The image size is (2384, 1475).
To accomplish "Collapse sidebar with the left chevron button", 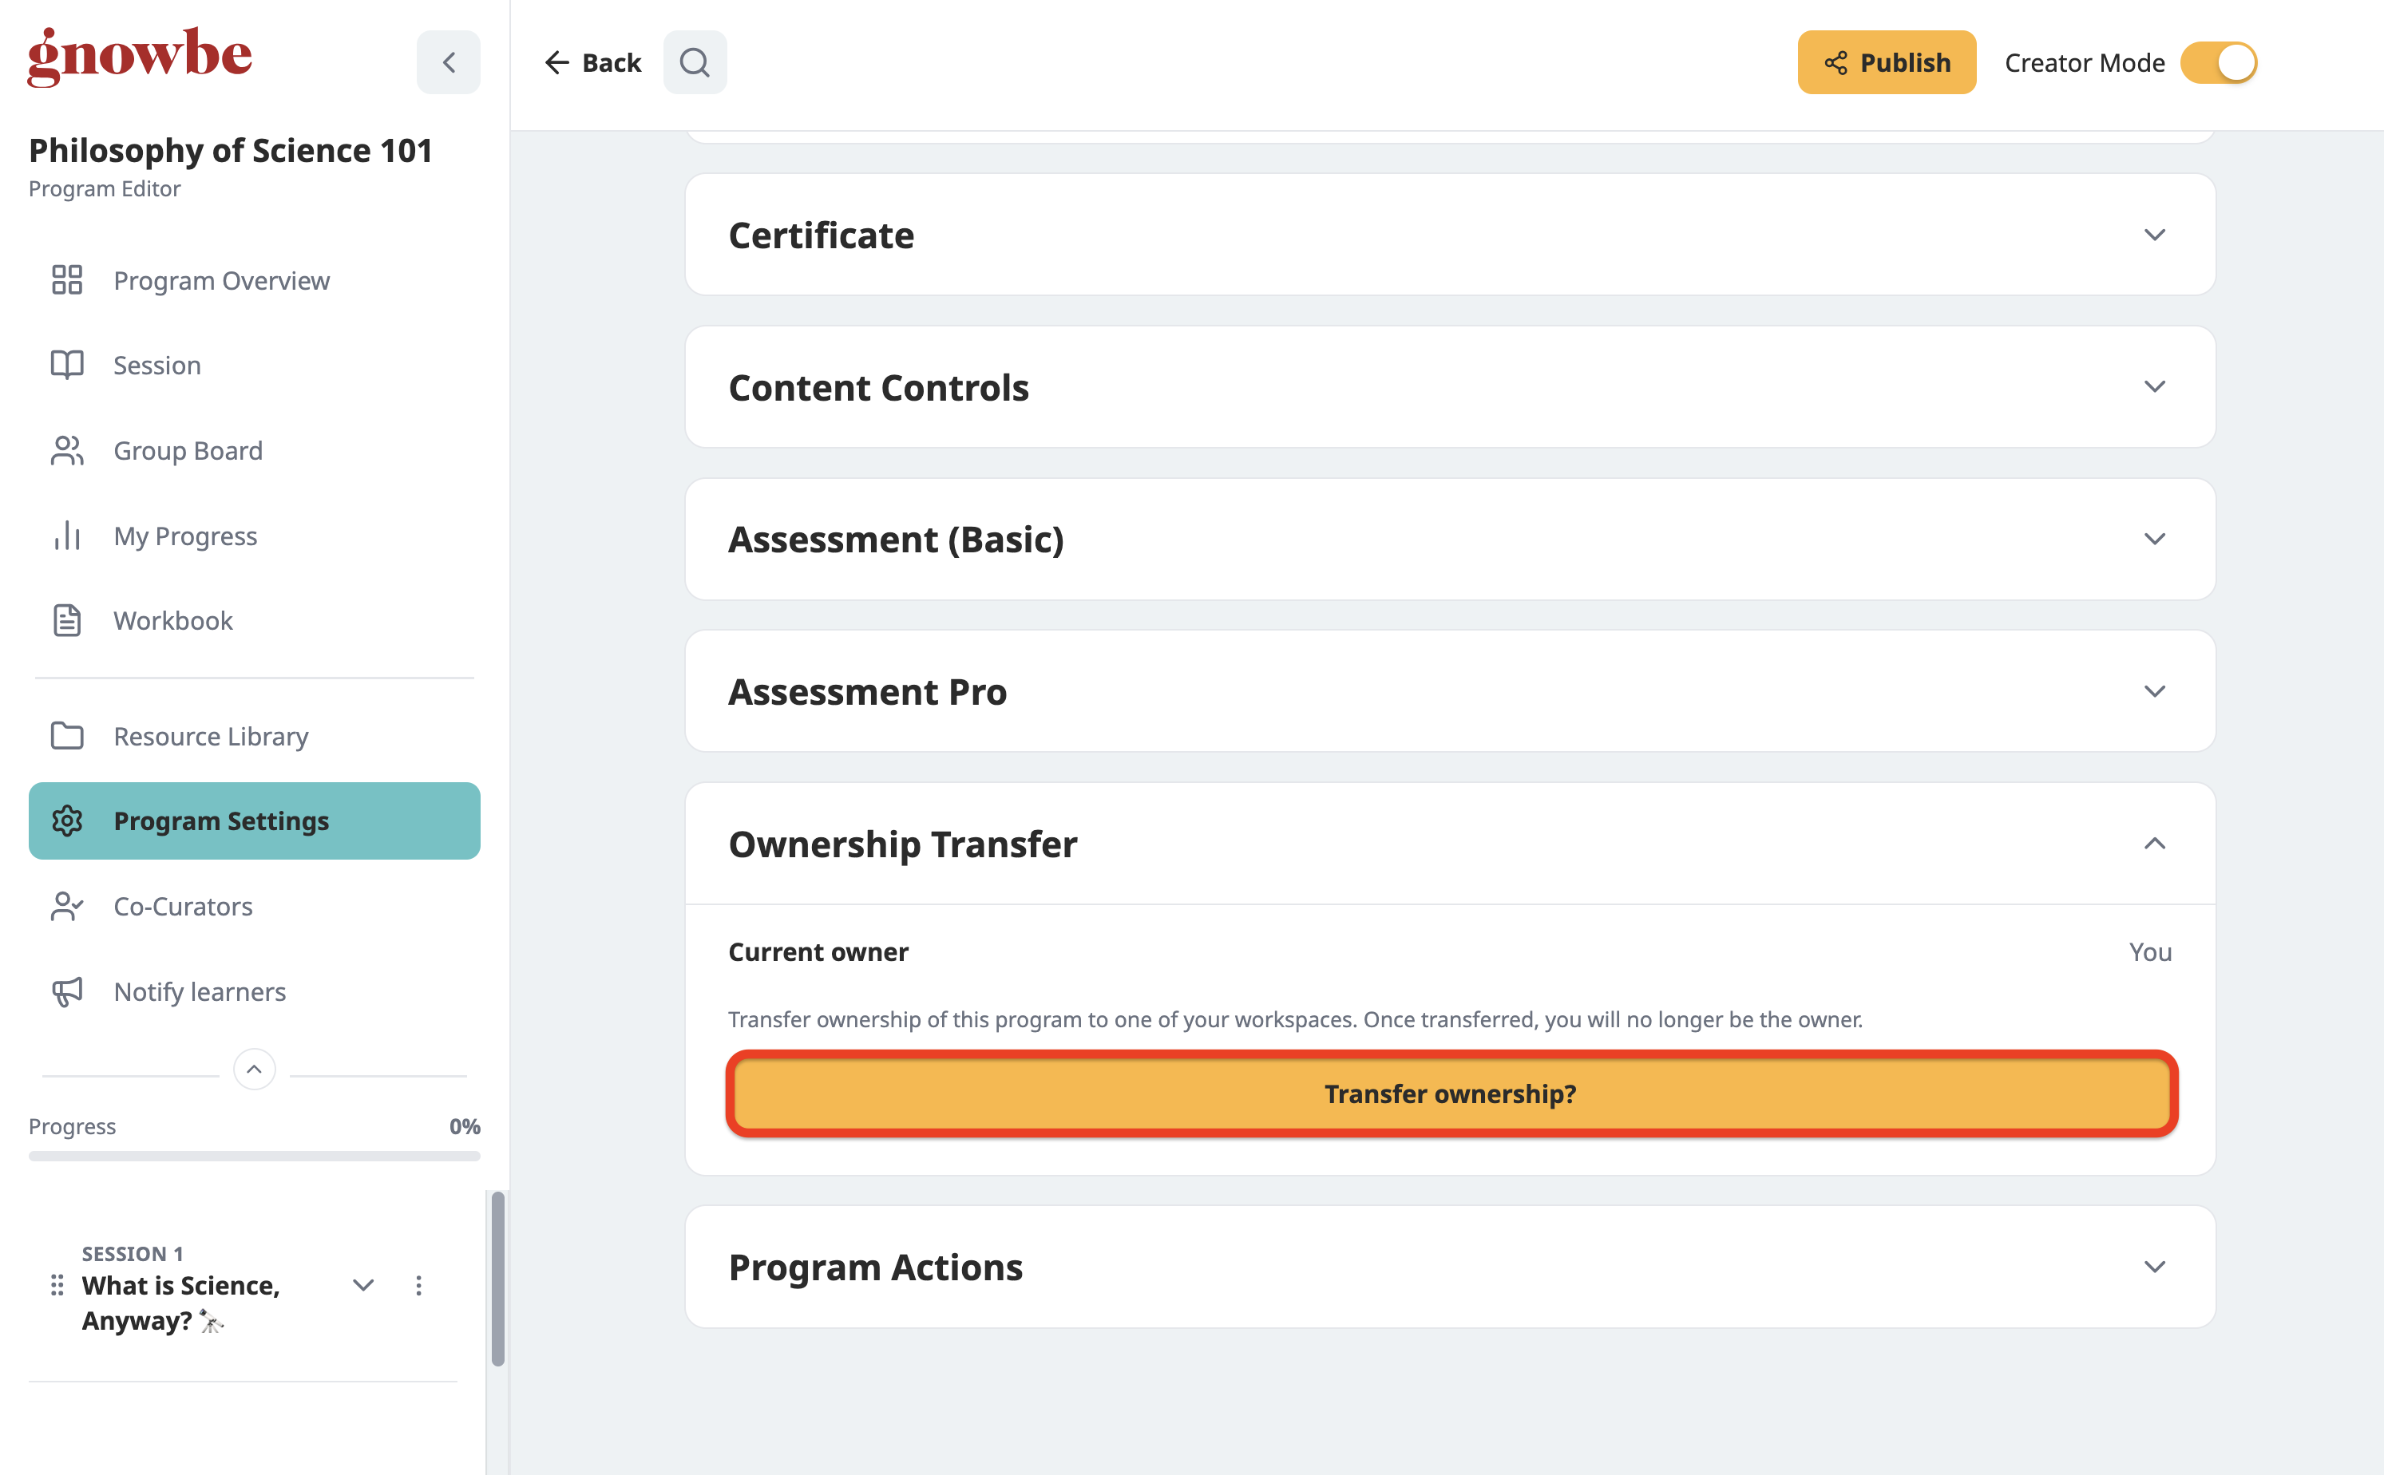I will [x=449, y=62].
